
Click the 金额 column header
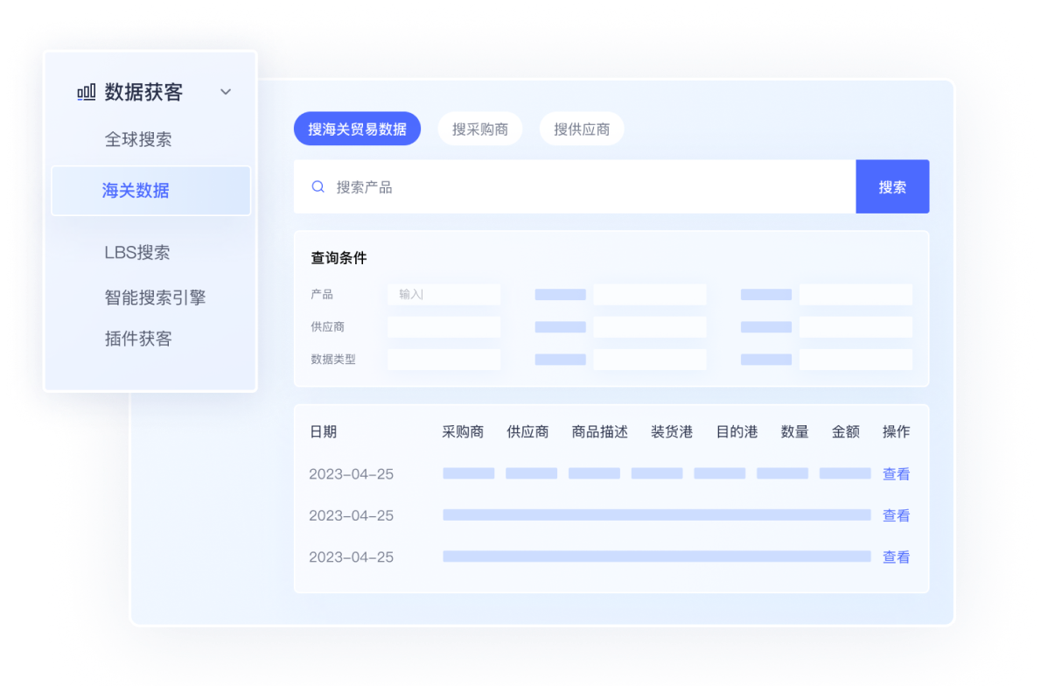point(846,432)
